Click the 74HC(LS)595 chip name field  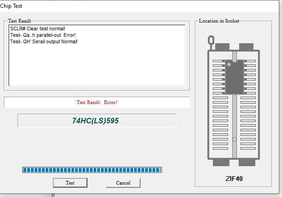(x=97, y=121)
